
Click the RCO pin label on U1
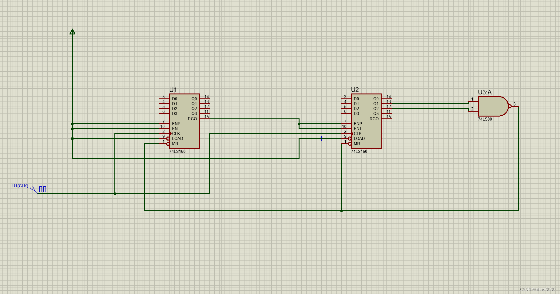[x=192, y=119]
